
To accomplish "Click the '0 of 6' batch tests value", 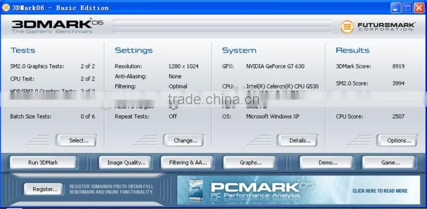I will pos(88,116).
